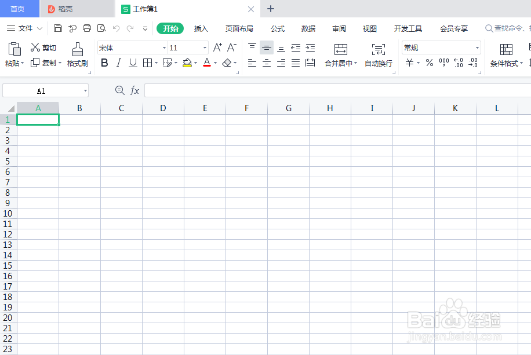Viewport: 531px width, 355px height.
Task: Open font name dropdown 宋体
Action: pyautogui.click(x=164, y=47)
